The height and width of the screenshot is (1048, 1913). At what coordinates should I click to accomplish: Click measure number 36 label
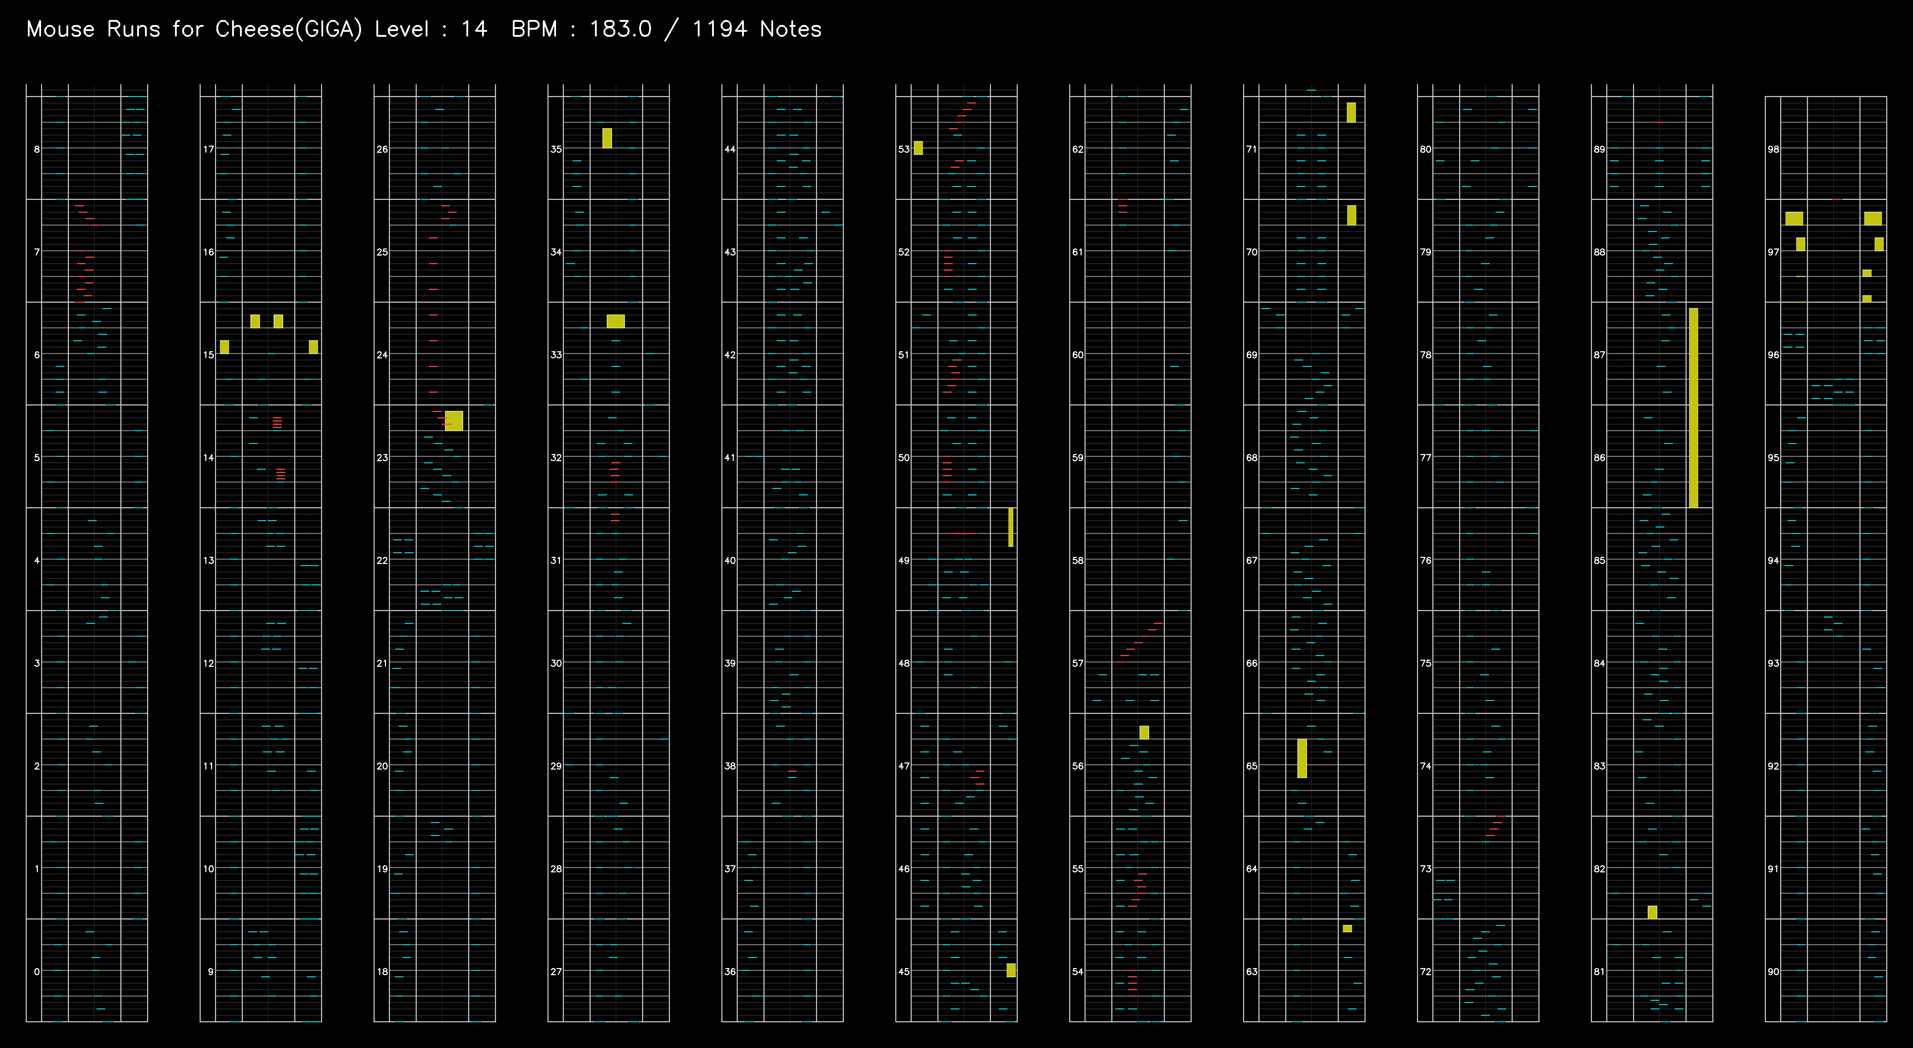coord(730,972)
